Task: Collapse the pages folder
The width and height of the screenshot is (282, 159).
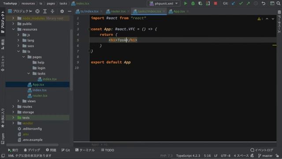Action: (23, 57)
